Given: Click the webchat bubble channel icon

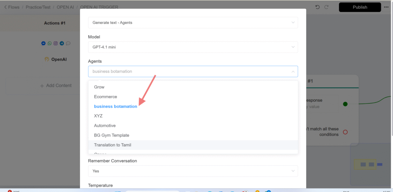Looking at the screenshot, I should coord(68,43).
